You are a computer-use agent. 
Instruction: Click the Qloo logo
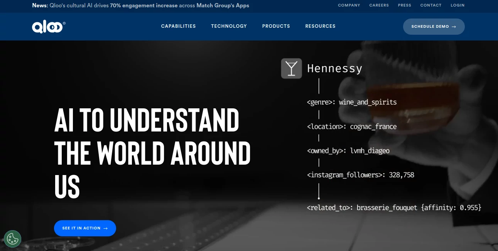point(49,27)
